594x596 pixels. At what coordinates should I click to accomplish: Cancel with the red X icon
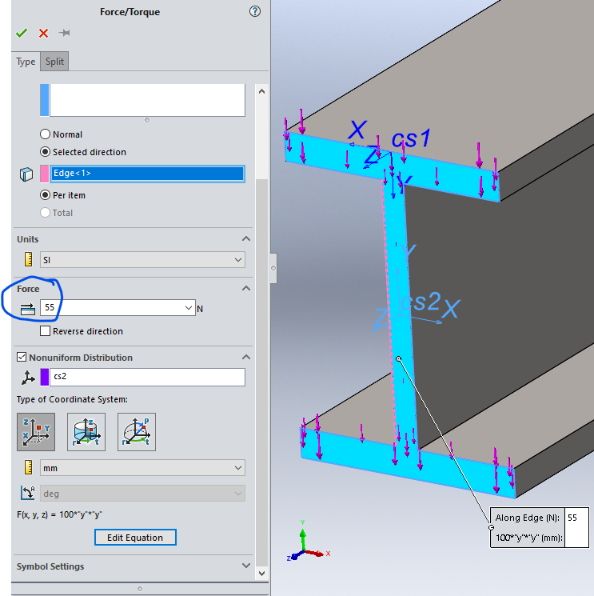pos(44,33)
